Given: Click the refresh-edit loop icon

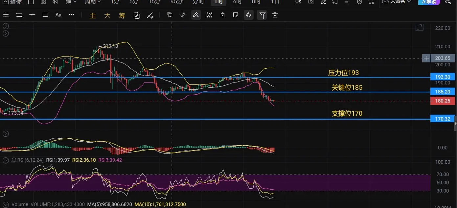Looking at the screenshot, I should point(137,15).
